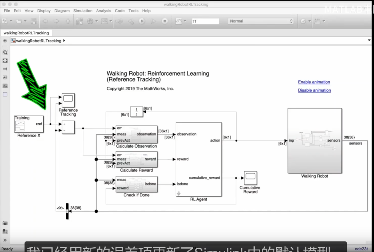
Task: Click the Disable animation link
Action: [x=314, y=91]
